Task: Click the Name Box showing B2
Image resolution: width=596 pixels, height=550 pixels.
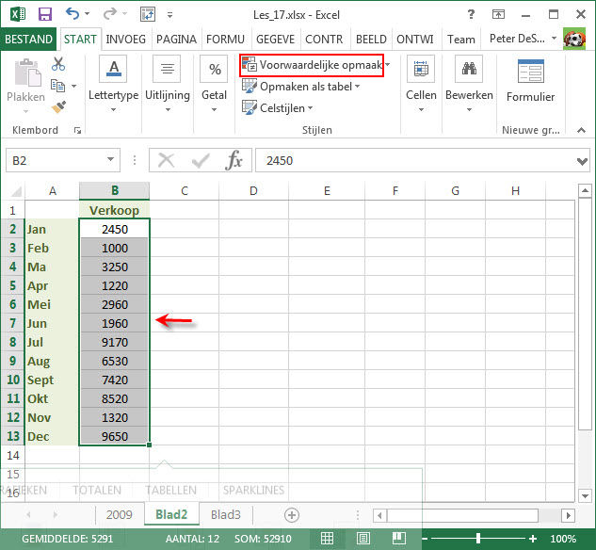Action: 56,160
